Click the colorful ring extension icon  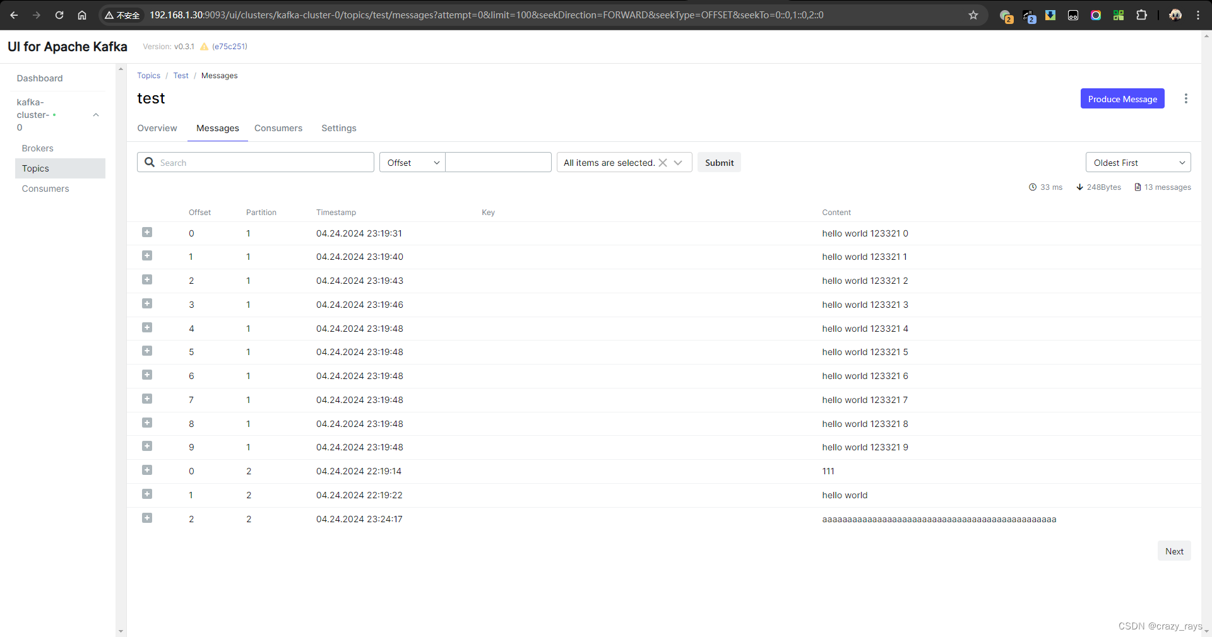pyautogui.click(x=1096, y=15)
